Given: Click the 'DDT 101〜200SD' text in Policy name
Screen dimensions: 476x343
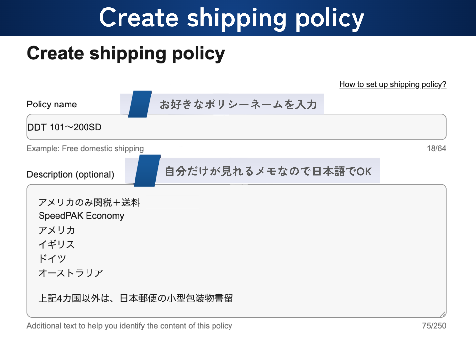Looking at the screenshot, I should point(64,127).
